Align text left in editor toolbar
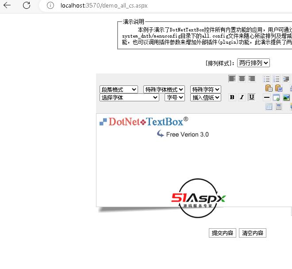Viewport: 292px width, 269px height. 232,79
